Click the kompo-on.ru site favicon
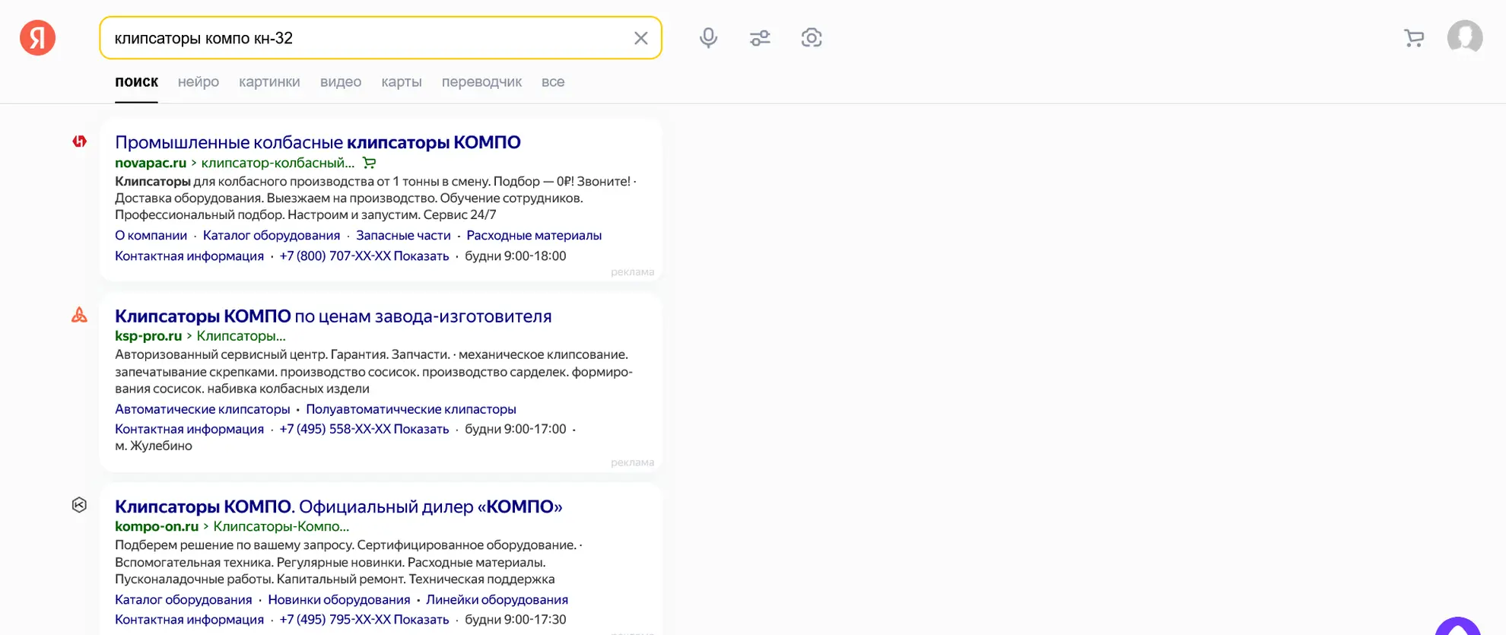 point(80,505)
